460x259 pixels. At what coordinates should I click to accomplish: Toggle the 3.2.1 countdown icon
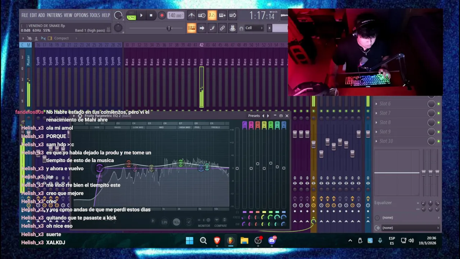212,15
